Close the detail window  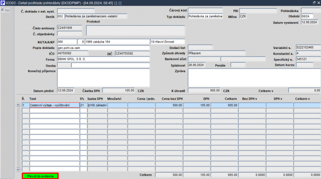point(319,3)
